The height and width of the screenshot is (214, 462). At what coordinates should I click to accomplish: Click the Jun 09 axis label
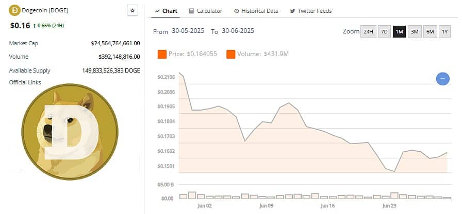pos(267,206)
